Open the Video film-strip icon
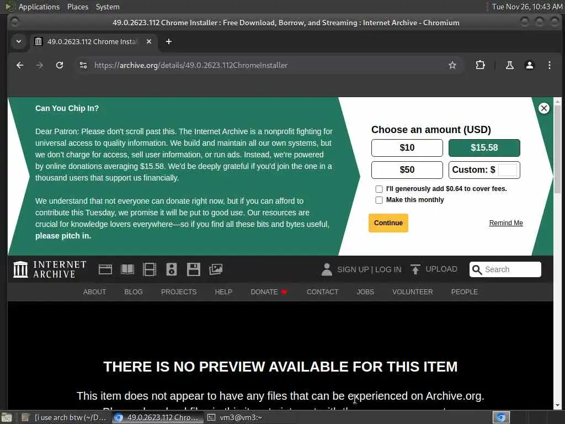 tap(149, 269)
